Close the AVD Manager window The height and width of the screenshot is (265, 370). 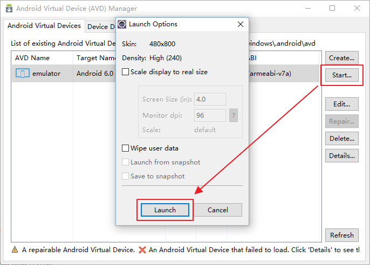[357, 8]
